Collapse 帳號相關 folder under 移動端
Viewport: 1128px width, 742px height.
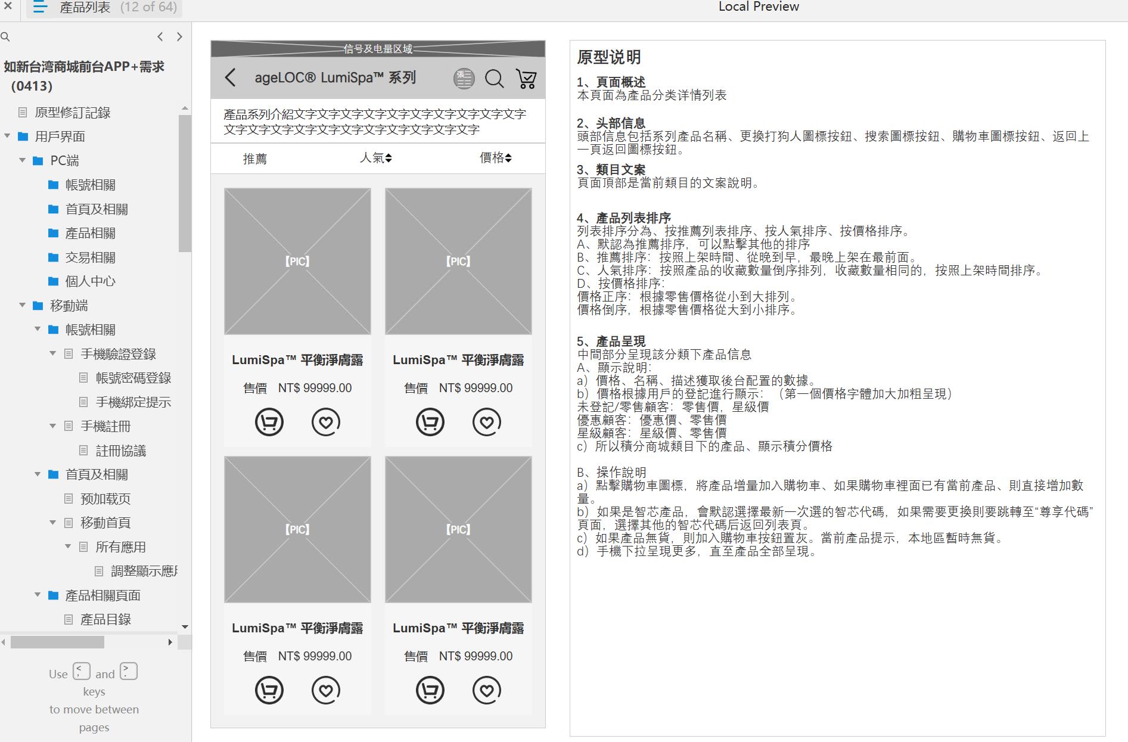(x=38, y=330)
